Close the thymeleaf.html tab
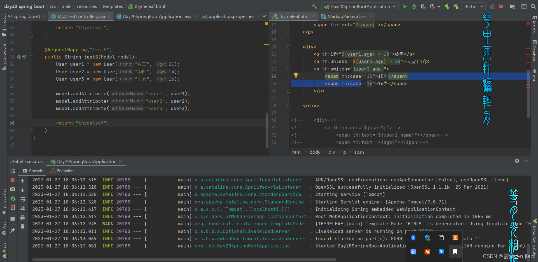Viewport: 538px width, 262px height. tap(314, 17)
